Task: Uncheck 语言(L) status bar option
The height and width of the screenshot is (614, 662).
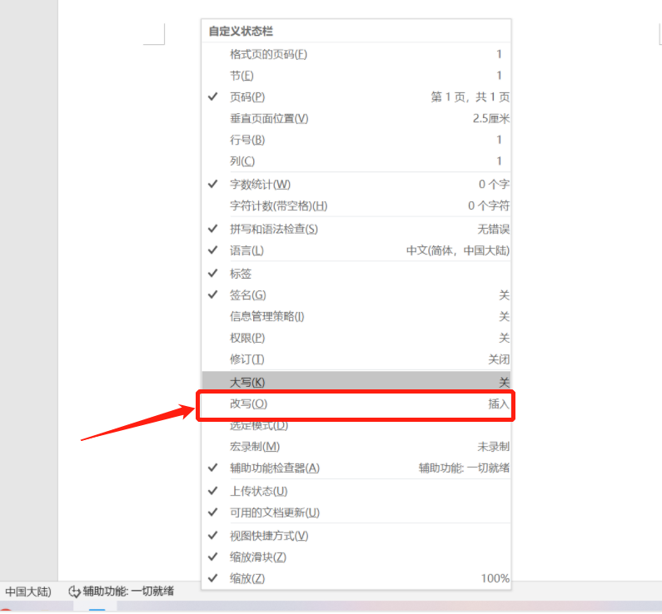Action: point(356,250)
